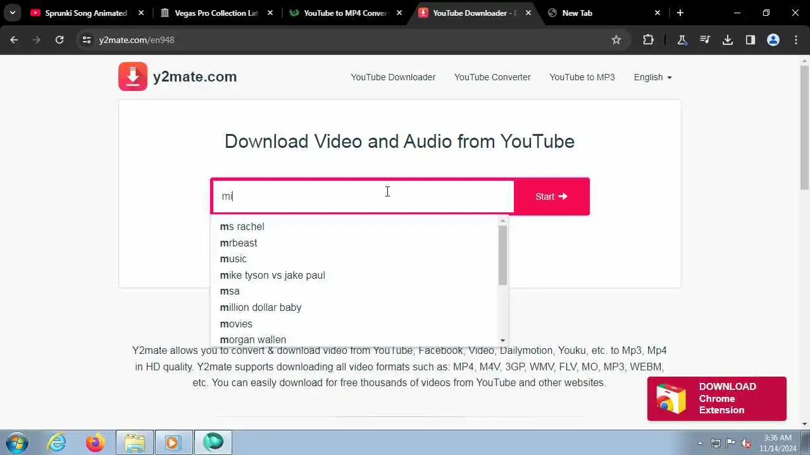Open the Windows Start menu orb
The width and height of the screenshot is (810, 455).
point(17,442)
